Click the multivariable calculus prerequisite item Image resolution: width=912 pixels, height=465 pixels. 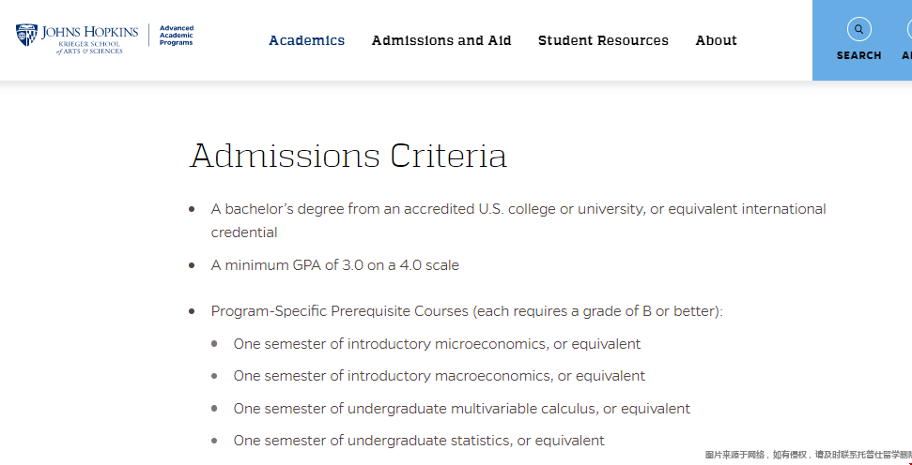coord(461,409)
